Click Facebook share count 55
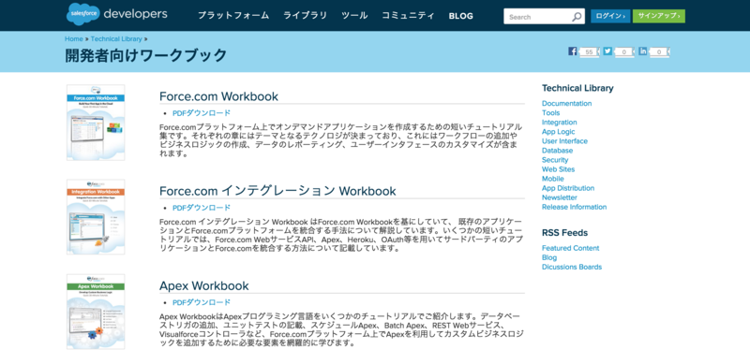 click(590, 52)
